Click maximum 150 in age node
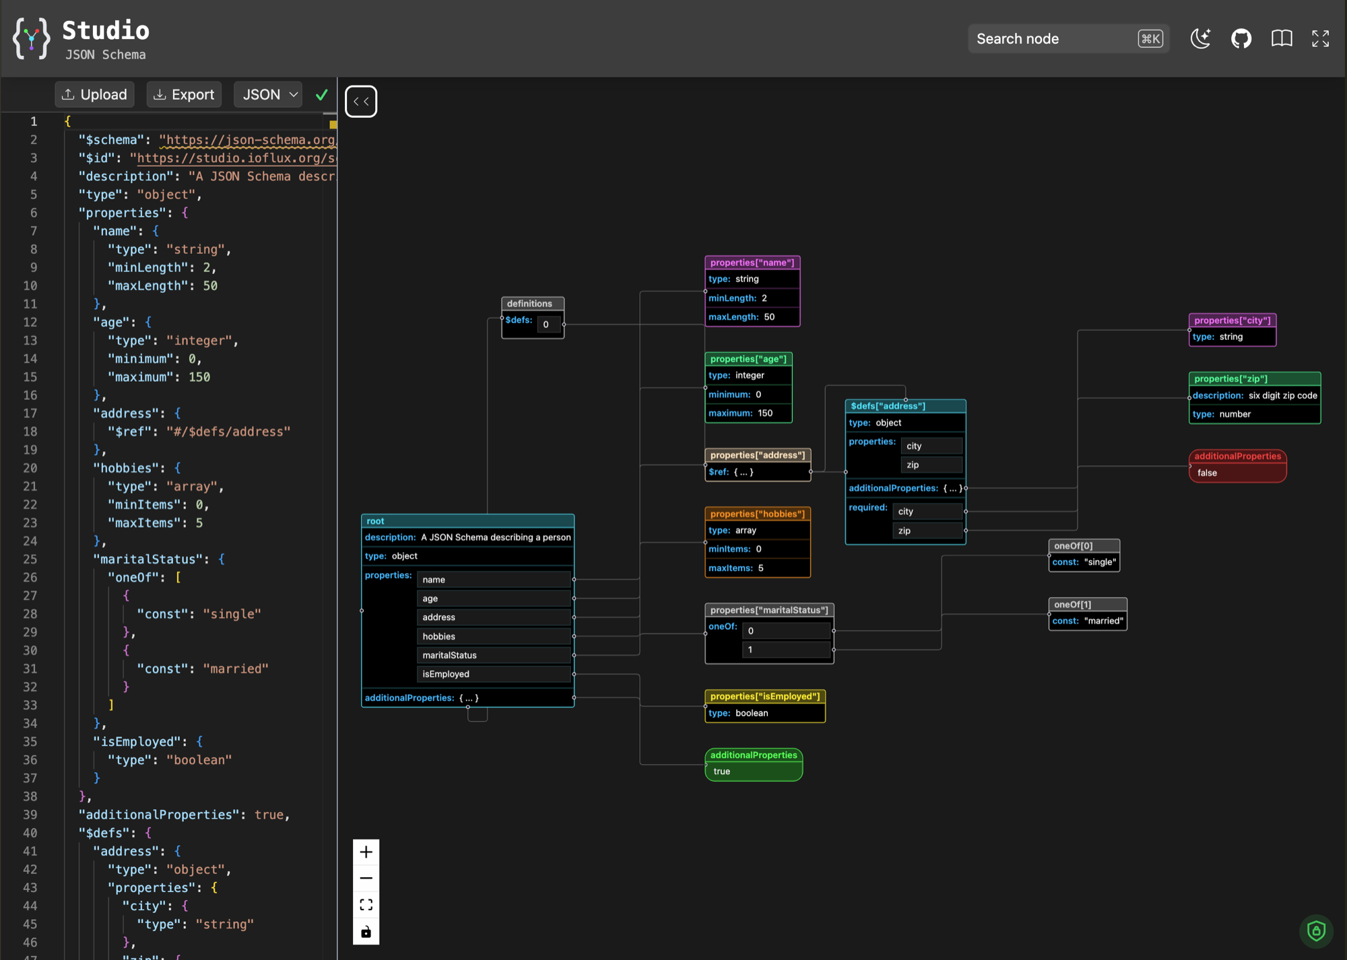The width and height of the screenshot is (1347, 960). (x=748, y=413)
